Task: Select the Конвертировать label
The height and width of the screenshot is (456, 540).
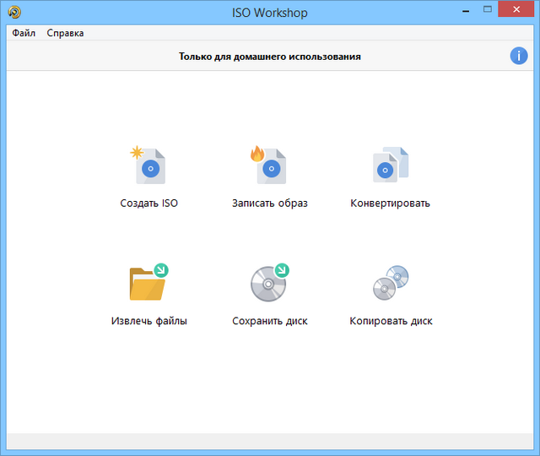Action: point(390,203)
